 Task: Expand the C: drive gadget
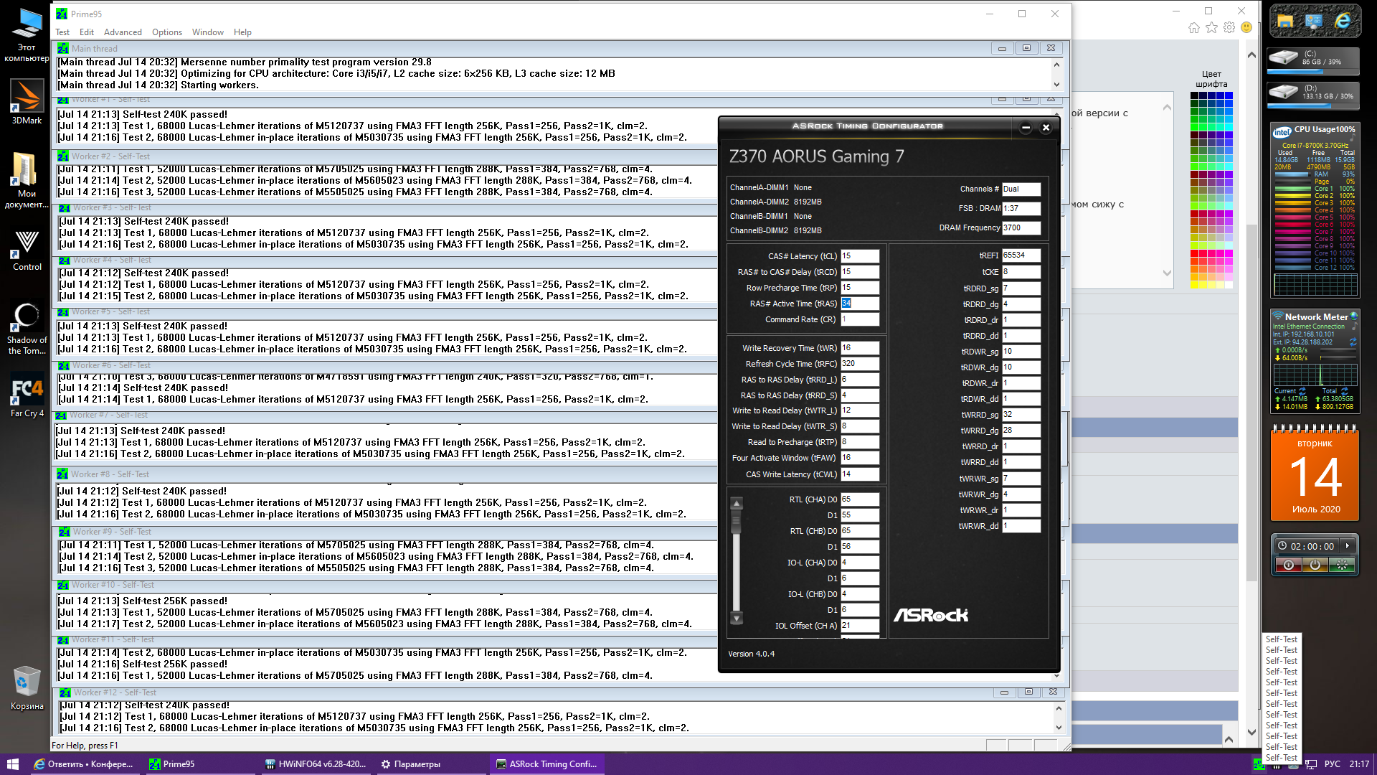click(1312, 60)
